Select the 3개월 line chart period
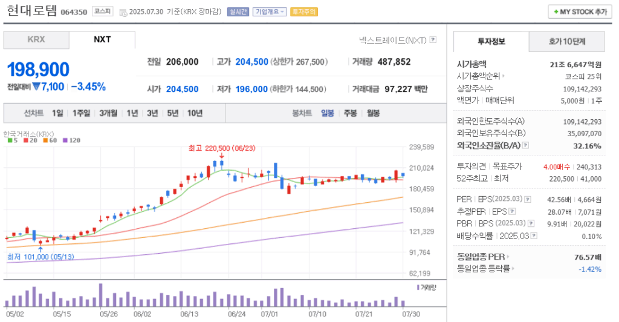Screen dimensions: 619x322 (108, 113)
